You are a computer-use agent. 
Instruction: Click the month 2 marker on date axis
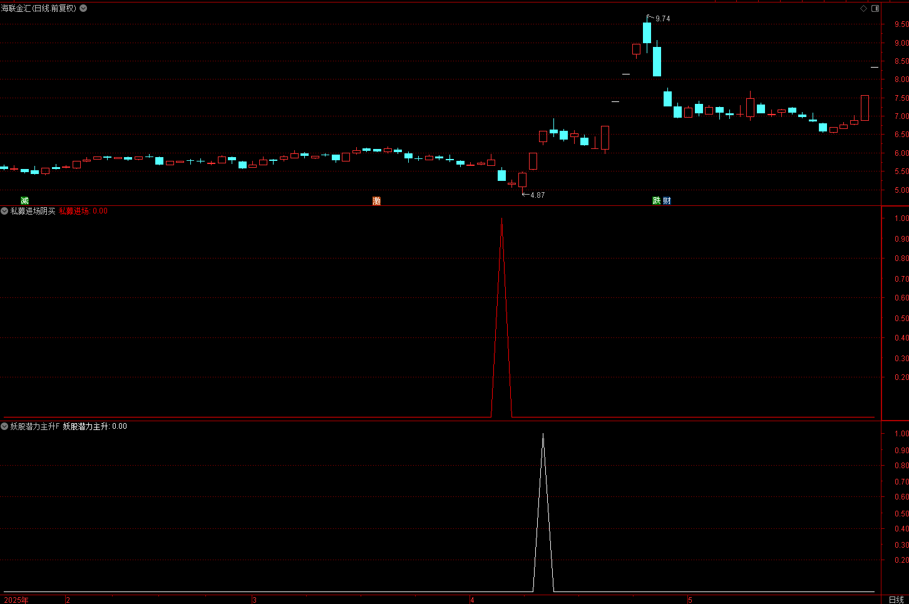(68, 600)
